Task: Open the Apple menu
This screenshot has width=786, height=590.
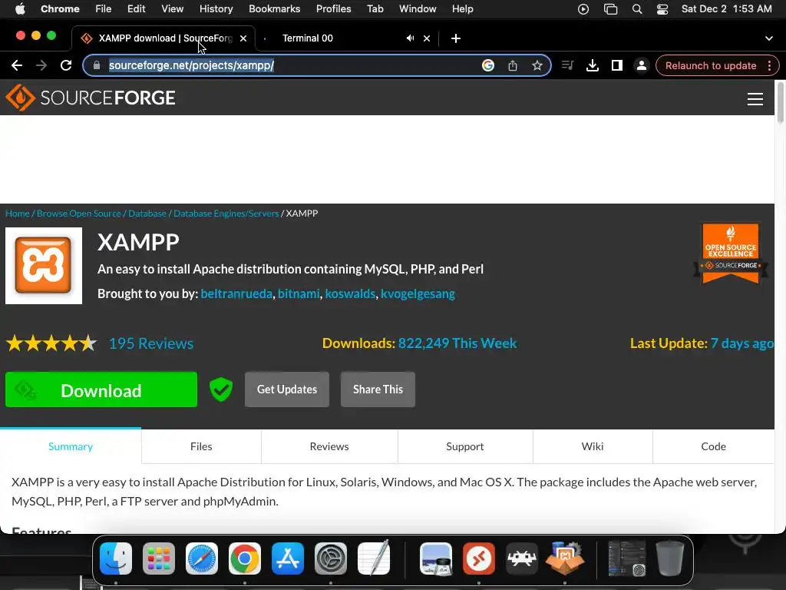Action: (20, 9)
